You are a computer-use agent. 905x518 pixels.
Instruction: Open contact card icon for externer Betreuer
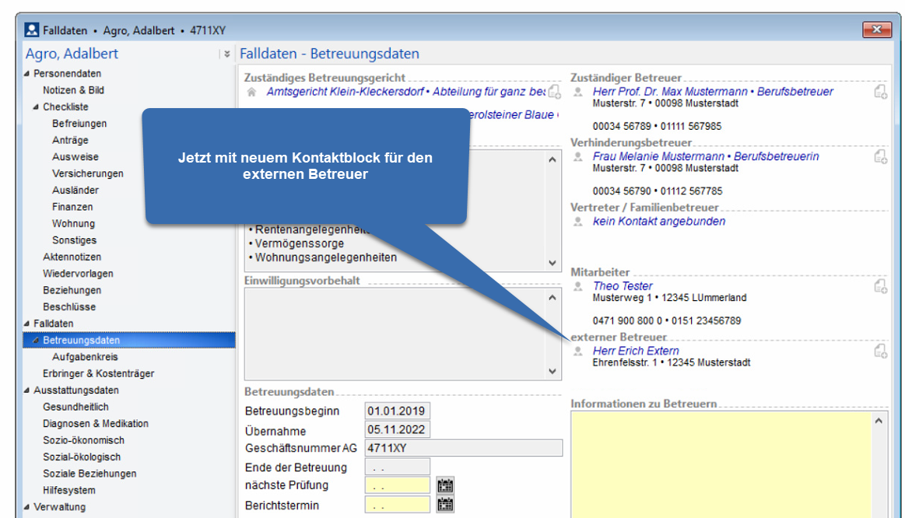point(880,351)
